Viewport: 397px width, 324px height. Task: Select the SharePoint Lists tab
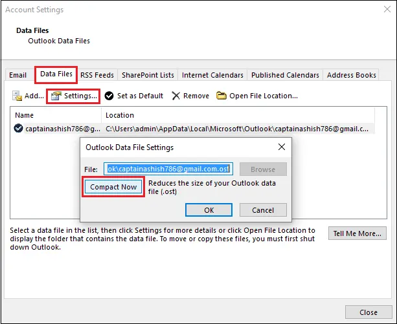[148, 75]
